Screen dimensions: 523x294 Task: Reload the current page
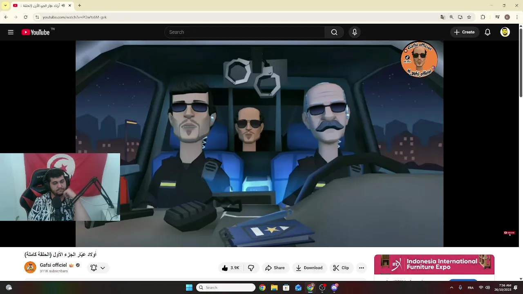pos(25,17)
